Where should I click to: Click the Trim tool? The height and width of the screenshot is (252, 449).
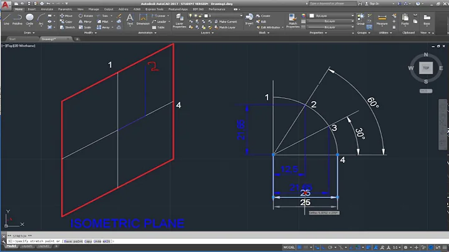(102, 16)
